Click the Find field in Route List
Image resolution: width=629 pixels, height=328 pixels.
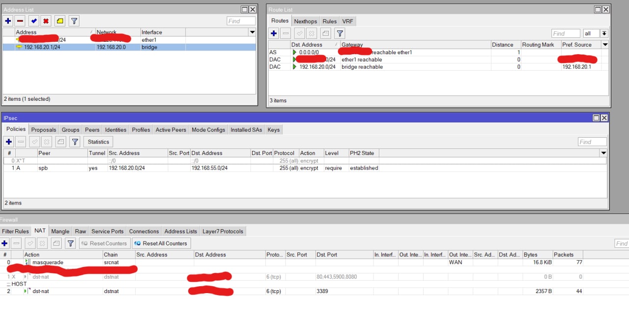(x=566, y=33)
